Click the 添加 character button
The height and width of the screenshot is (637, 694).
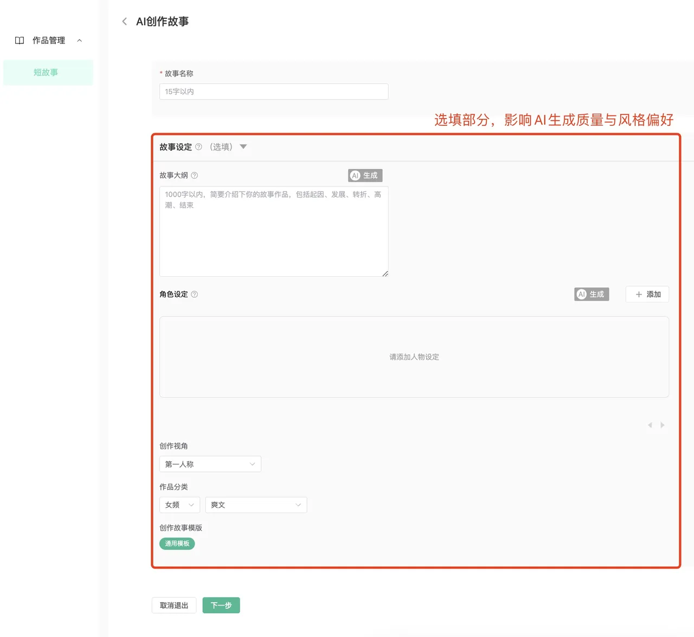pyautogui.click(x=647, y=294)
